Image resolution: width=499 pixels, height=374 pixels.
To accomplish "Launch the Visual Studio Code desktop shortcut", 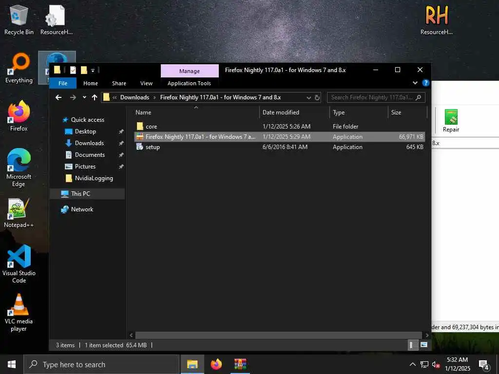I will 19,264.
